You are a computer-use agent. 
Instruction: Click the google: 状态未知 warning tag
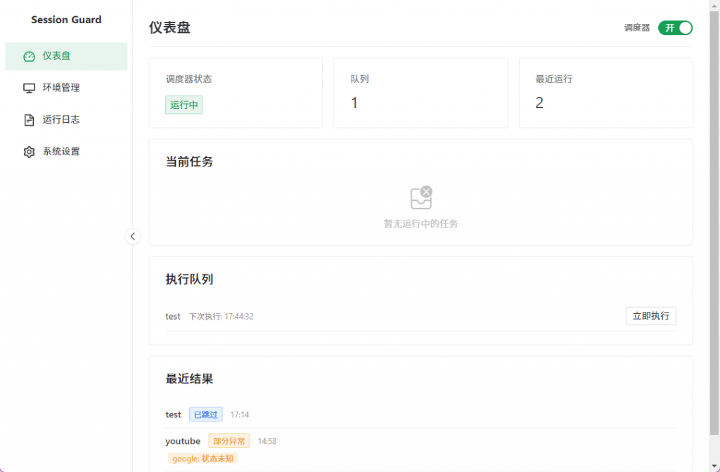(202, 459)
